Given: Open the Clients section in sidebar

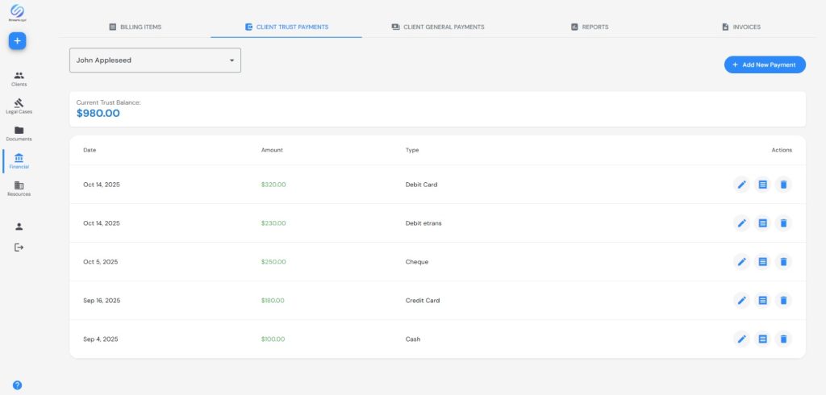Looking at the screenshot, I should tap(19, 76).
